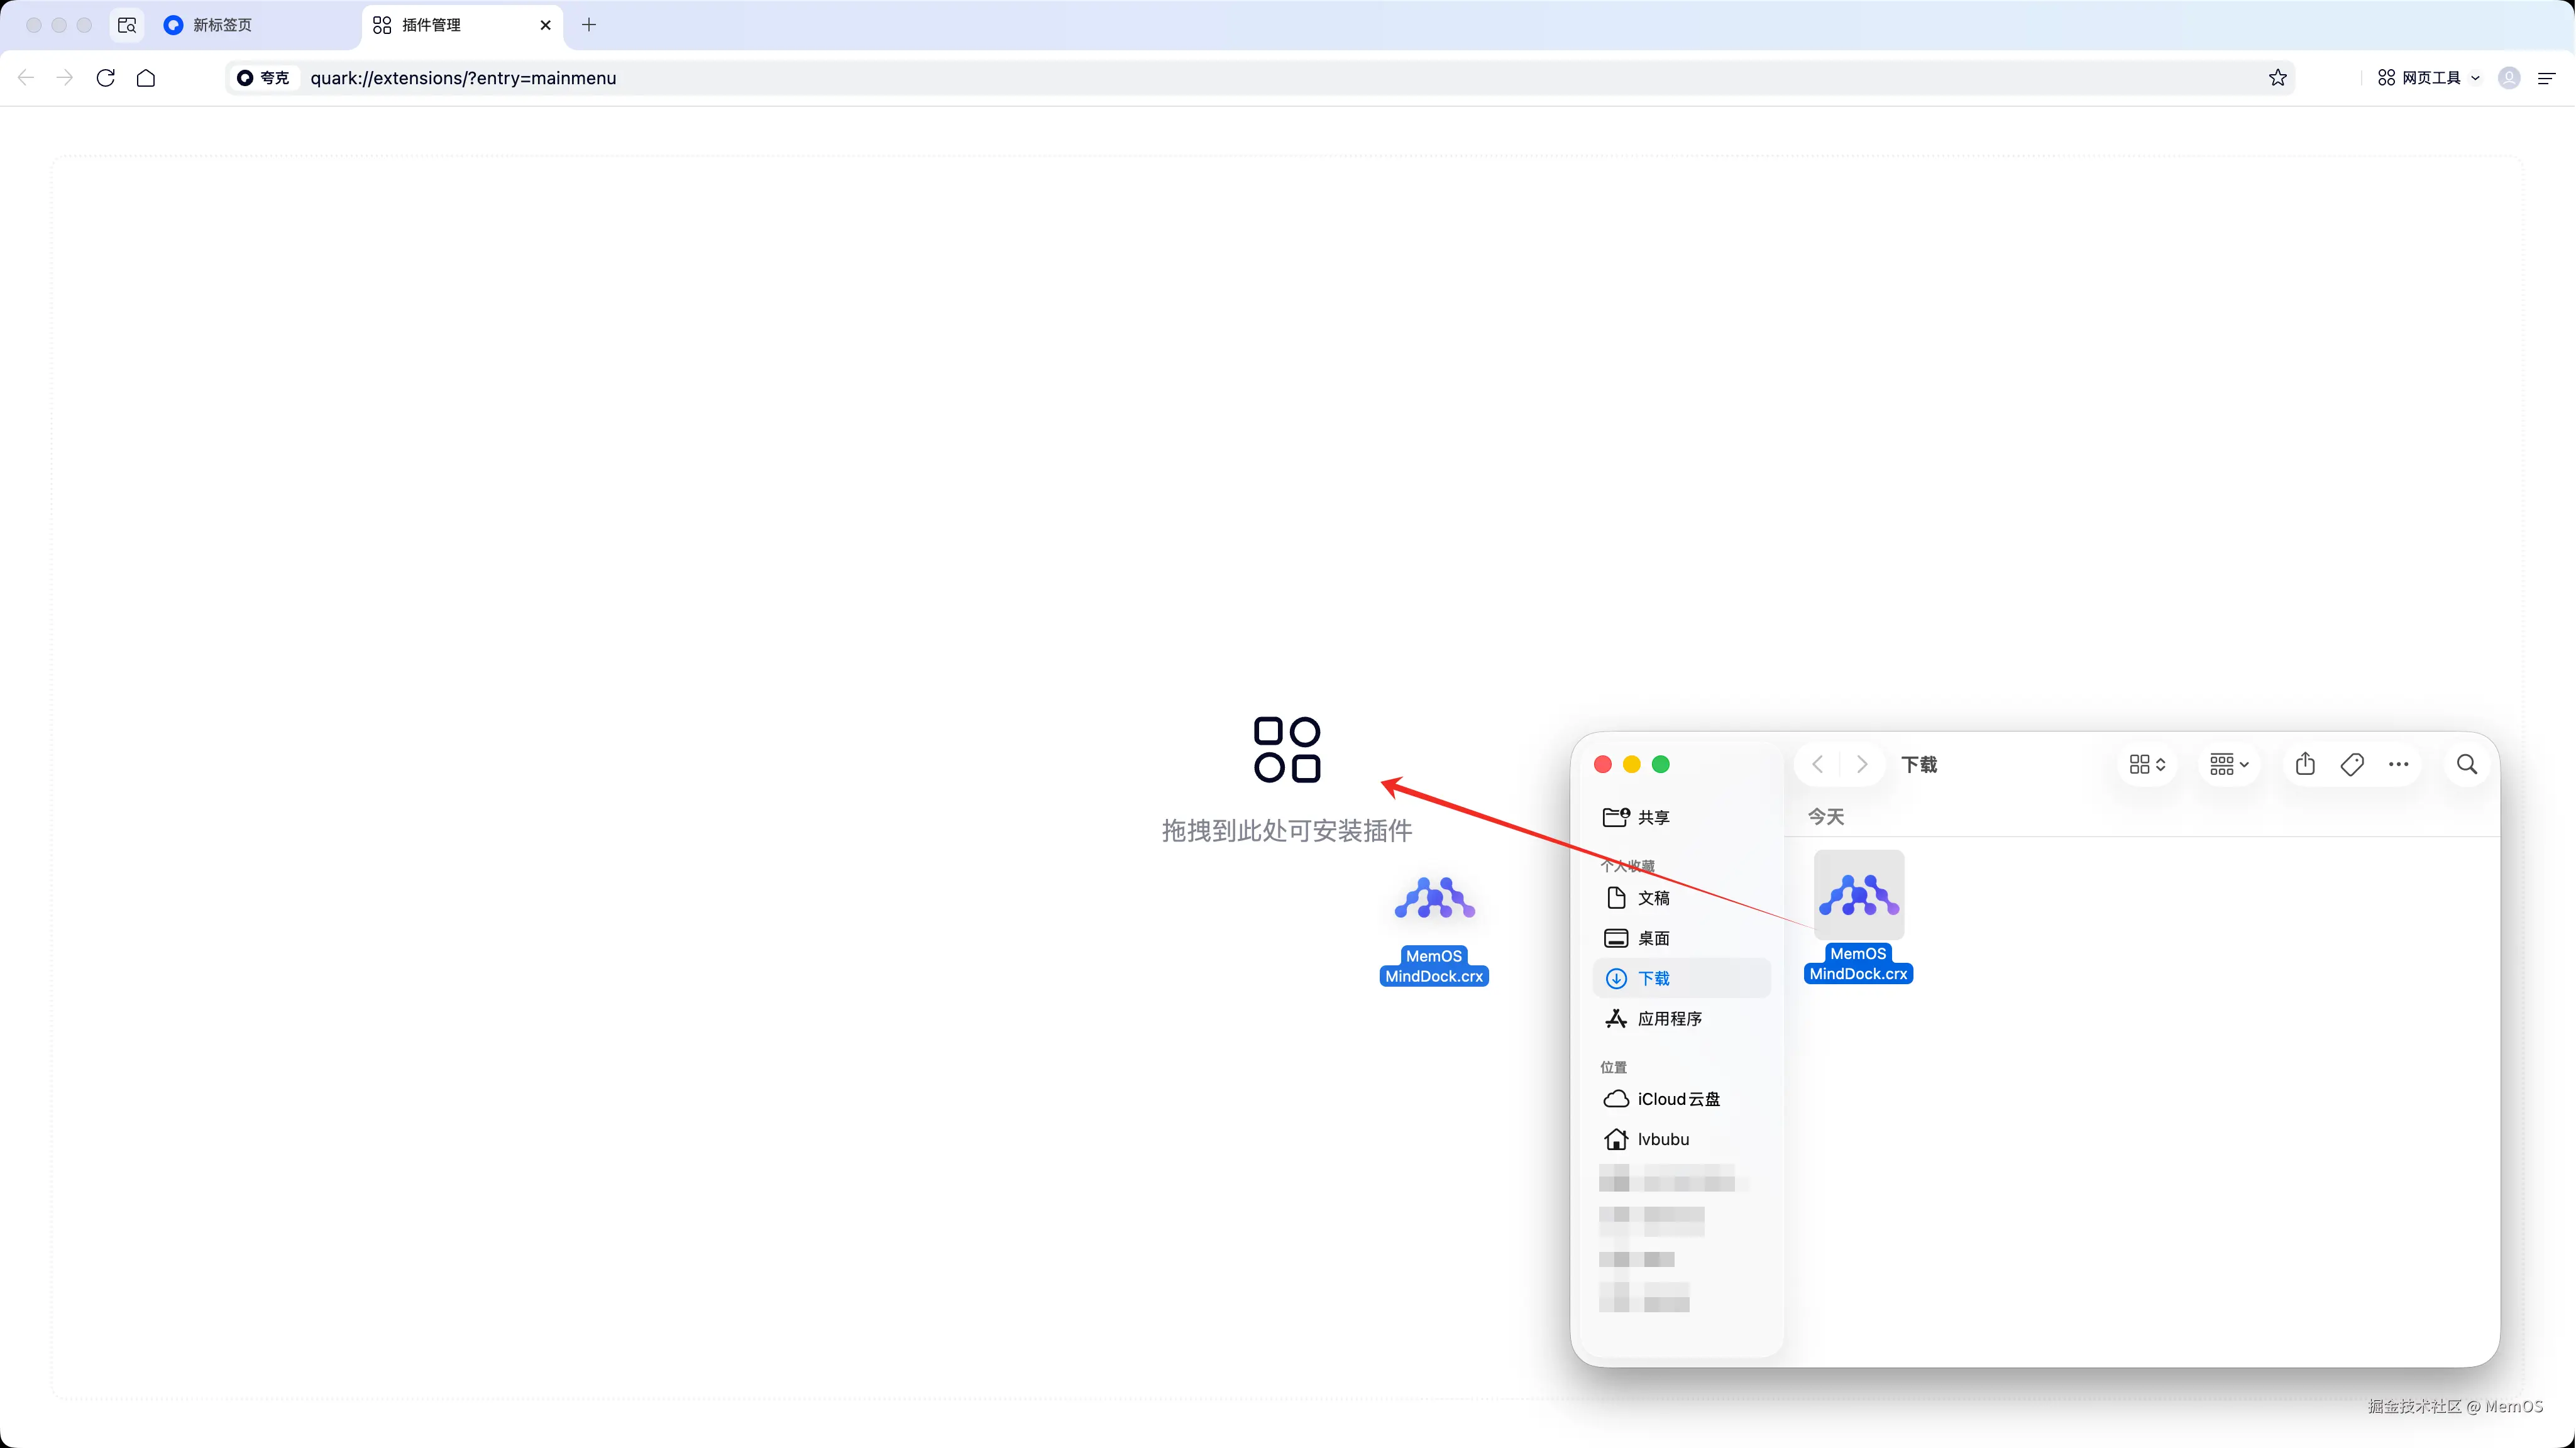Click the browser reload button

[x=106, y=78]
